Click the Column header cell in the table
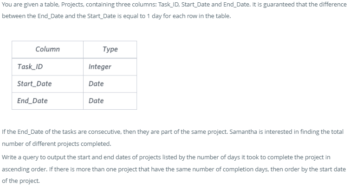The image size is (350, 188). click(x=47, y=49)
